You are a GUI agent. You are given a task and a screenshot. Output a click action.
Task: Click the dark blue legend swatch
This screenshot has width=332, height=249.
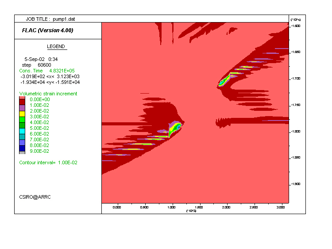pos(22,148)
